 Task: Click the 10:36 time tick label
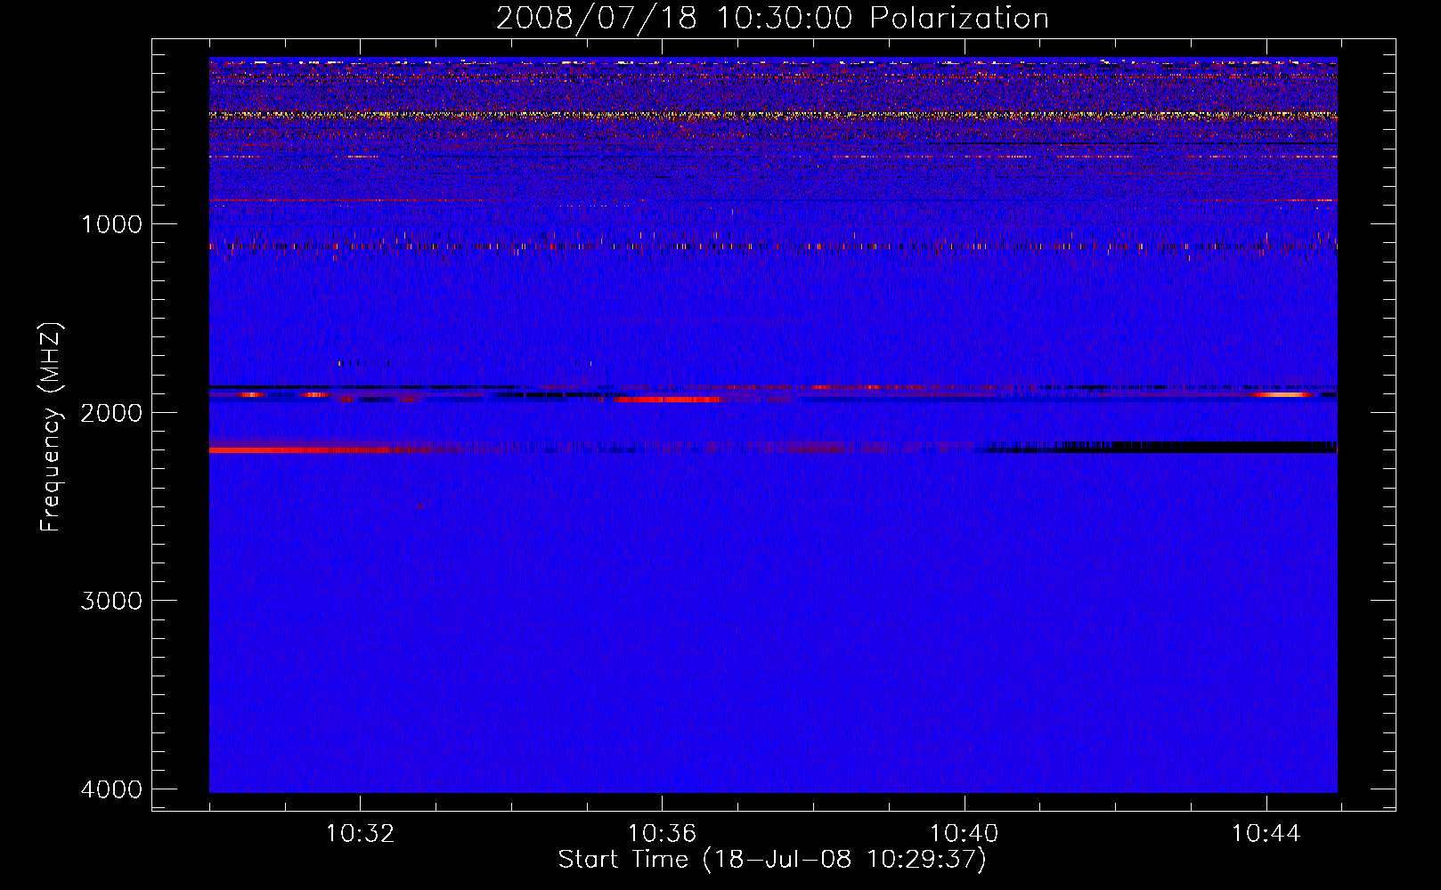pos(662,834)
